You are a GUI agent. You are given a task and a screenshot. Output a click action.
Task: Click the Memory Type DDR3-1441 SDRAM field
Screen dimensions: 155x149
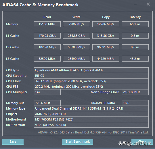(x=91, y=108)
